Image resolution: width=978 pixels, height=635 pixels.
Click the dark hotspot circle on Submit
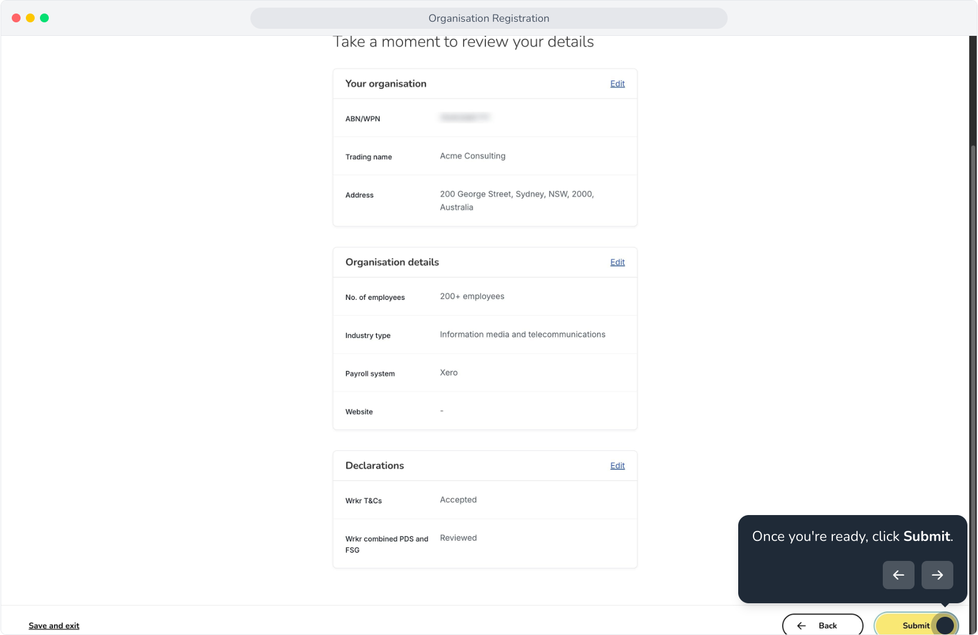point(944,625)
